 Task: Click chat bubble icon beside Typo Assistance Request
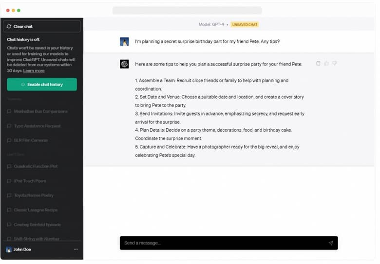[9, 126]
